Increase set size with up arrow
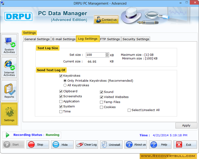The height and width of the screenshot is (159, 199). click(x=107, y=54)
